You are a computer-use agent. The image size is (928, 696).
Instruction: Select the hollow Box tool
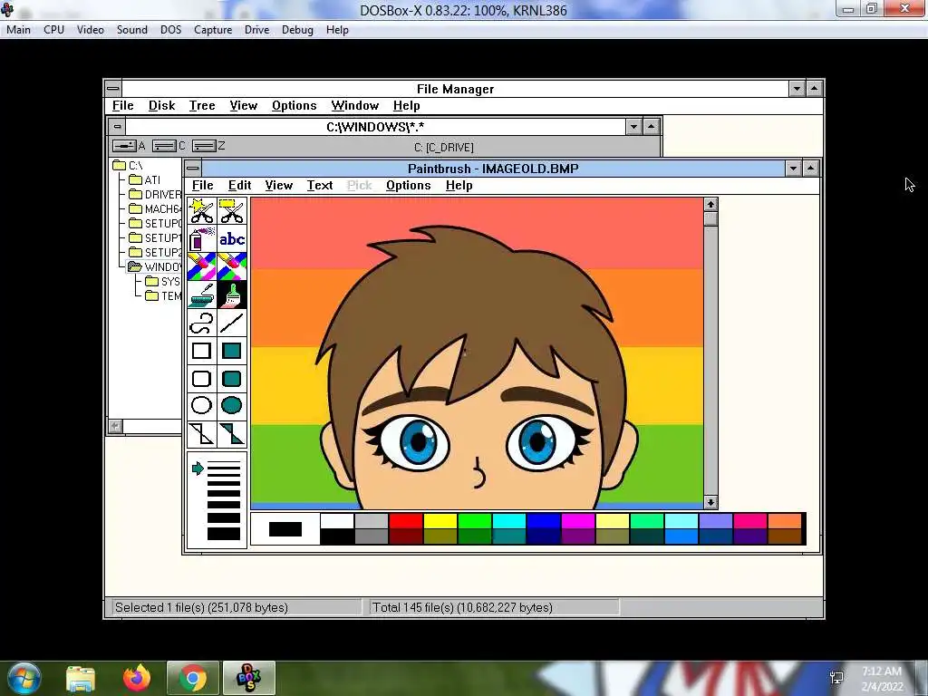202,351
